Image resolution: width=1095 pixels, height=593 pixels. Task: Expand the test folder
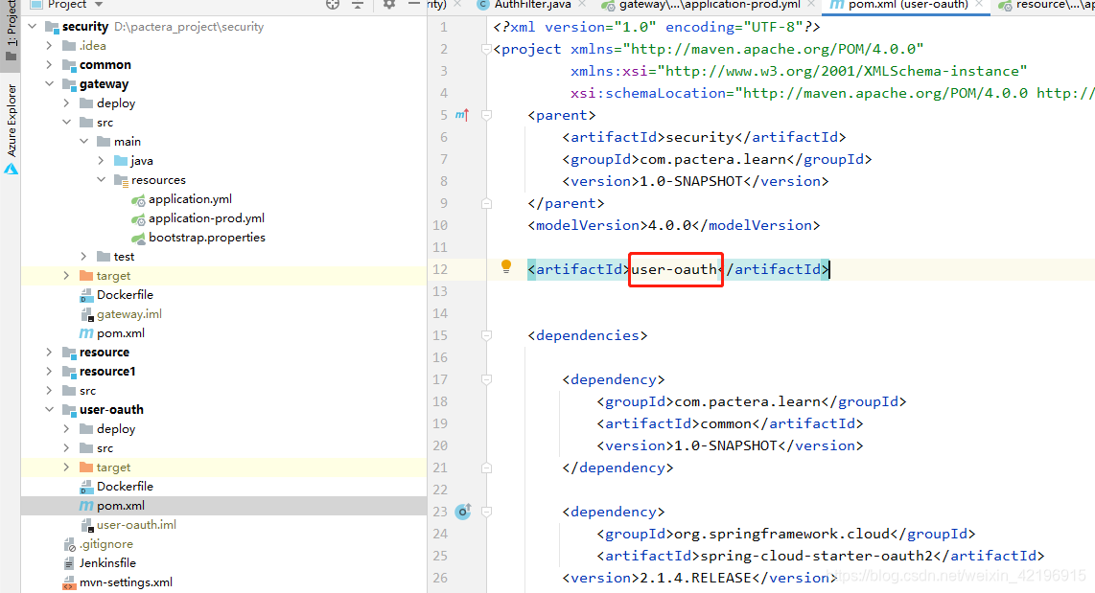click(x=83, y=257)
